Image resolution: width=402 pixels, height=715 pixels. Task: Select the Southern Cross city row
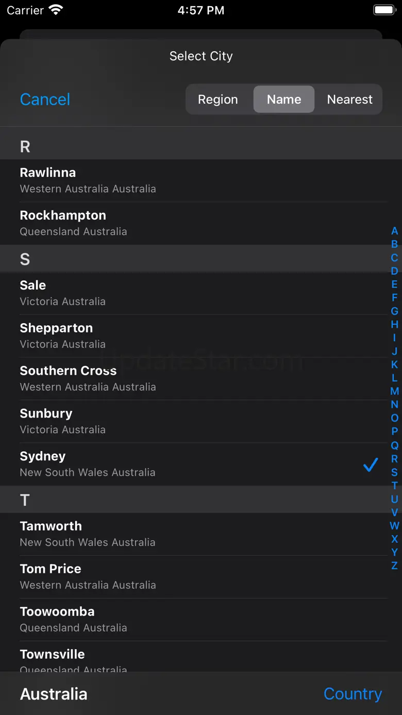pyautogui.click(x=201, y=378)
